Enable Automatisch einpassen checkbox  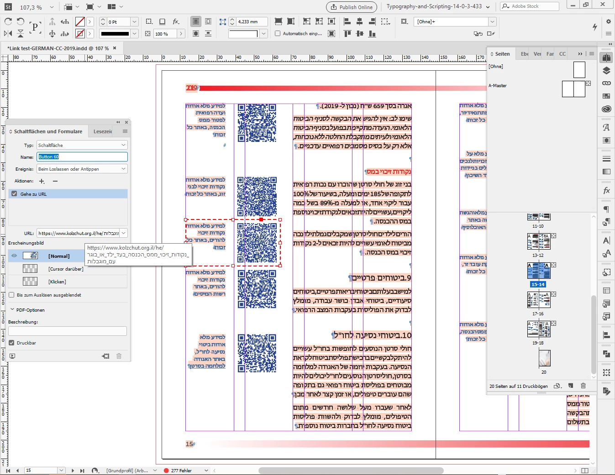[278, 33]
